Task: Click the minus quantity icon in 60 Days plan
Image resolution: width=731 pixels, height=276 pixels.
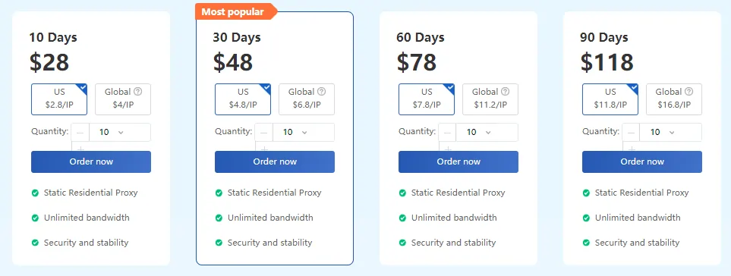Action: (x=448, y=132)
